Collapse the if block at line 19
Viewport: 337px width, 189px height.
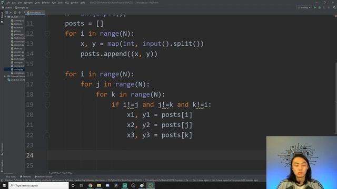point(47,105)
